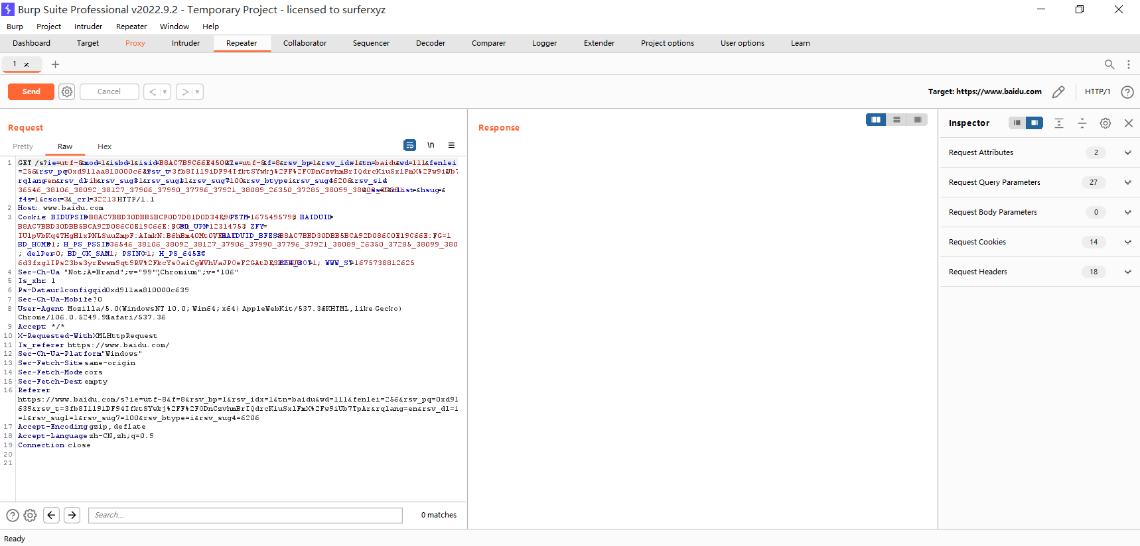Expand all Inspector sections icon
Image resolution: width=1140 pixels, height=546 pixels.
(x=1059, y=123)
